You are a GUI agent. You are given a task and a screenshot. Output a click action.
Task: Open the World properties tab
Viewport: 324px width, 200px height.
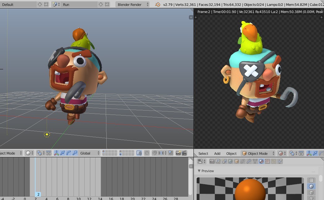230,161
